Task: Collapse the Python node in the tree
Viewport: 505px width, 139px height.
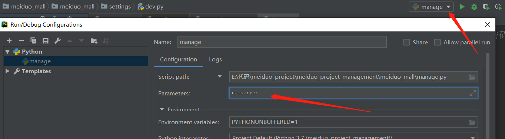Action: (7, 52)
